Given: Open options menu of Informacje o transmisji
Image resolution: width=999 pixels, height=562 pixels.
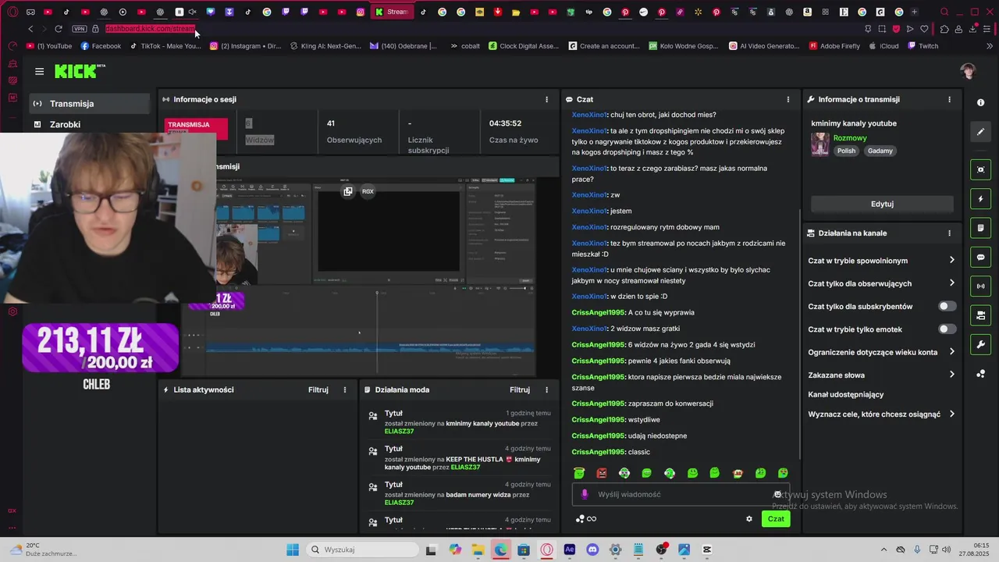Looking at the screenshot, I should (x=949, y=99).
